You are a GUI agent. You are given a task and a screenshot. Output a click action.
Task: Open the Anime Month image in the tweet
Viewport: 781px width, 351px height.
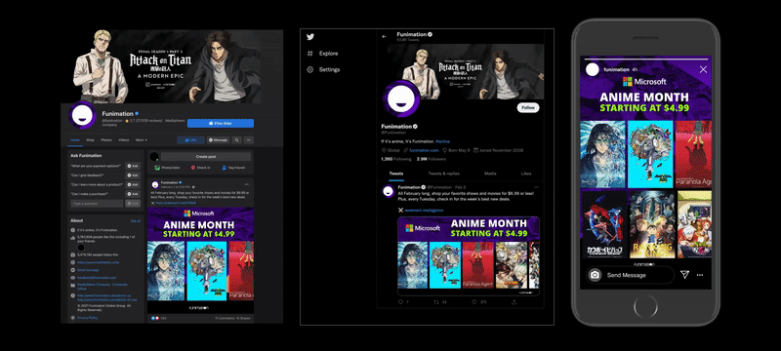click(469, 256)
